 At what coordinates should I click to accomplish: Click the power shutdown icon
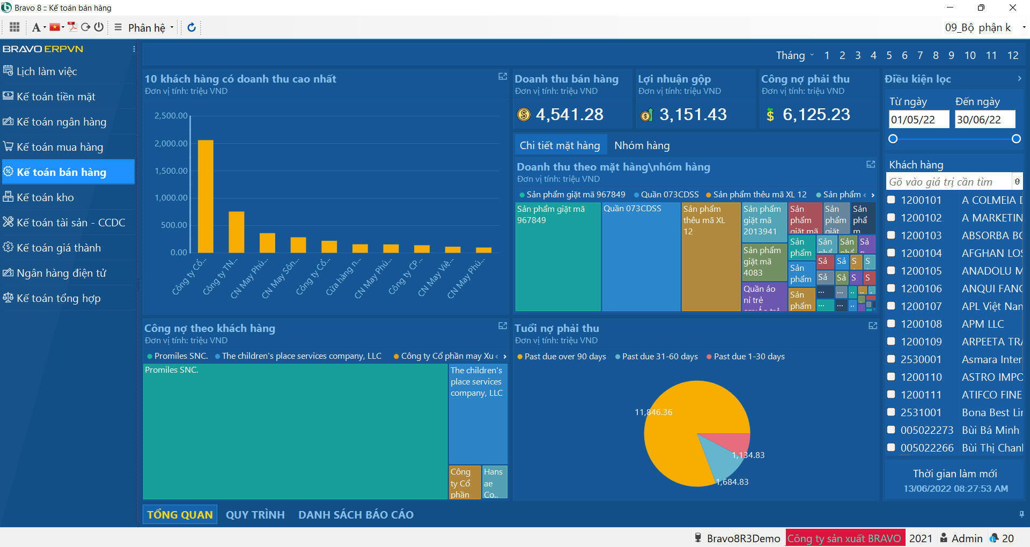click(99, 27)
